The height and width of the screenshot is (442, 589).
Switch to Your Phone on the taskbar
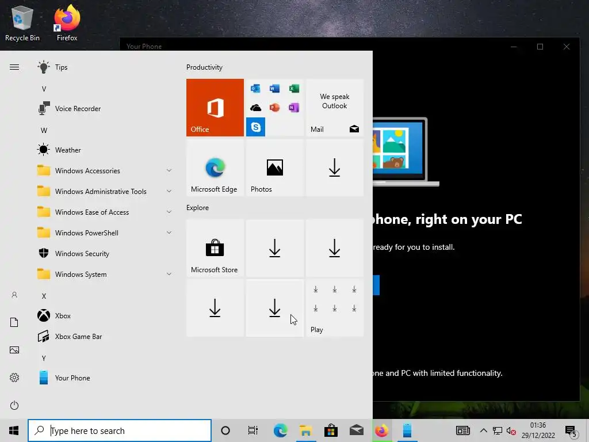coord(407,430)
